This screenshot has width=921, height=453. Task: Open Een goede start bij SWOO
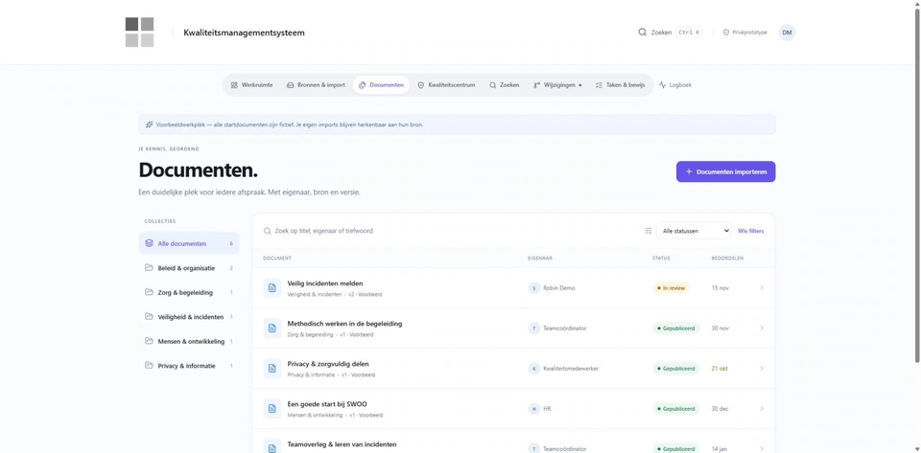point(327,404)
